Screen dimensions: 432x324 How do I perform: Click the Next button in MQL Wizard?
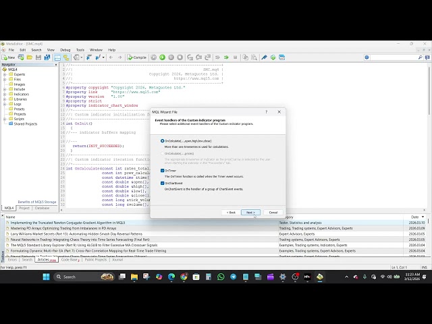pyautogui.click(x=250, y=213)
